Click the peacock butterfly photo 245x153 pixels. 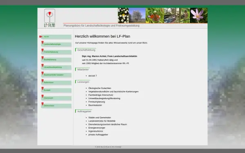tap(155, 16)
